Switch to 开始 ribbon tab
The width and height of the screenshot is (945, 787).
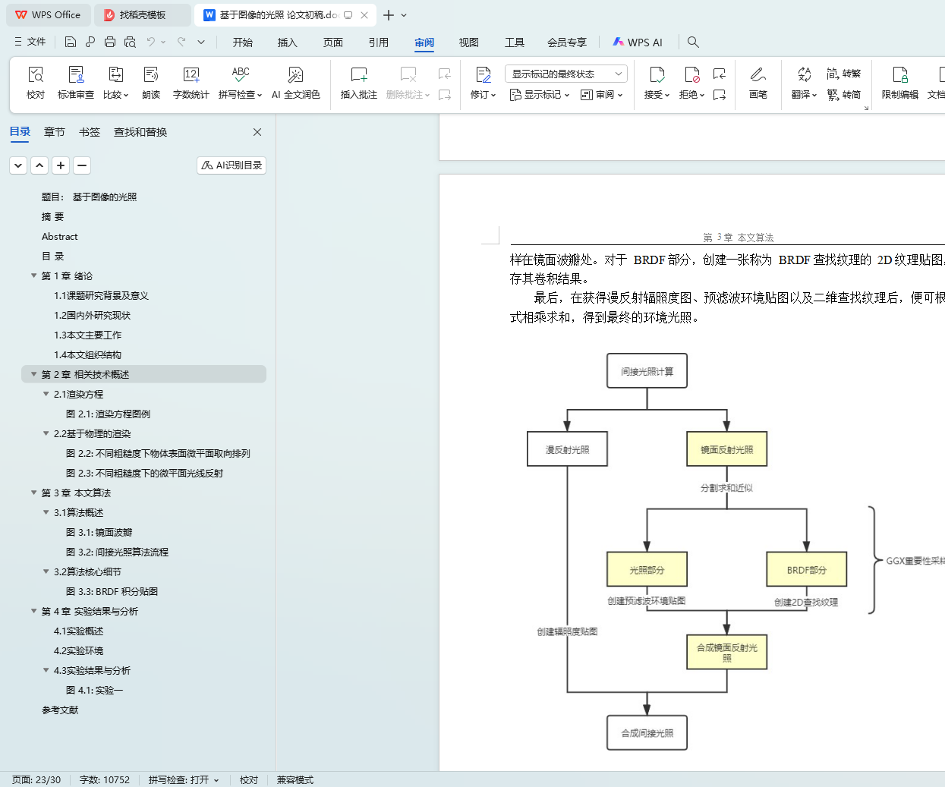click(243, 42)
